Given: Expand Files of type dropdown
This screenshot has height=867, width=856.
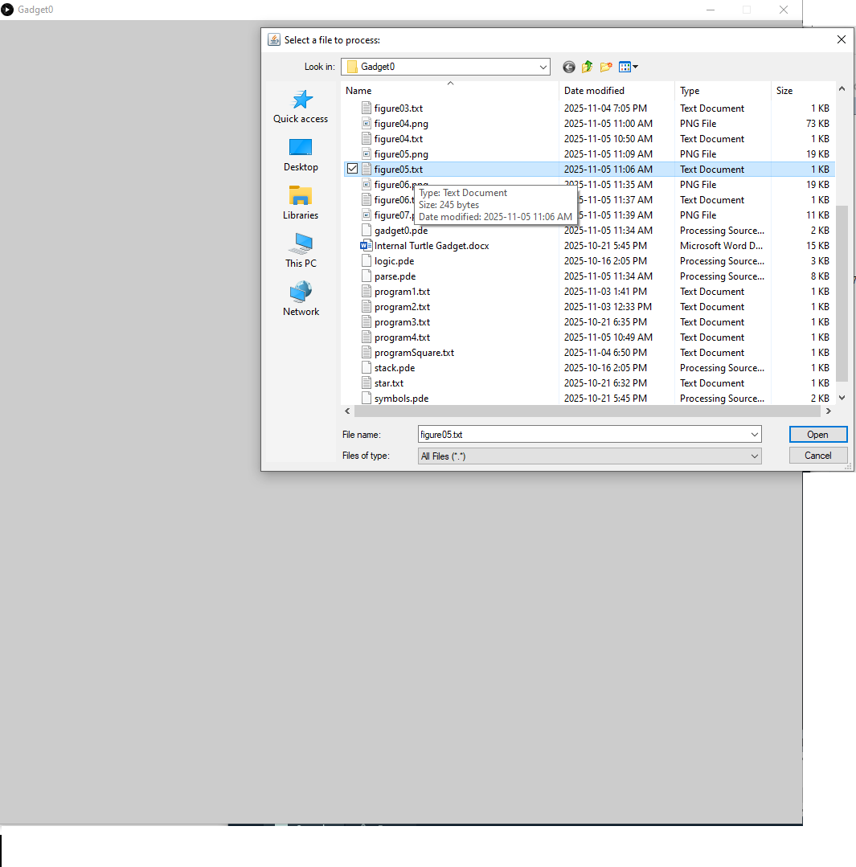Looking at the screenshot, I should click(754, 456).
